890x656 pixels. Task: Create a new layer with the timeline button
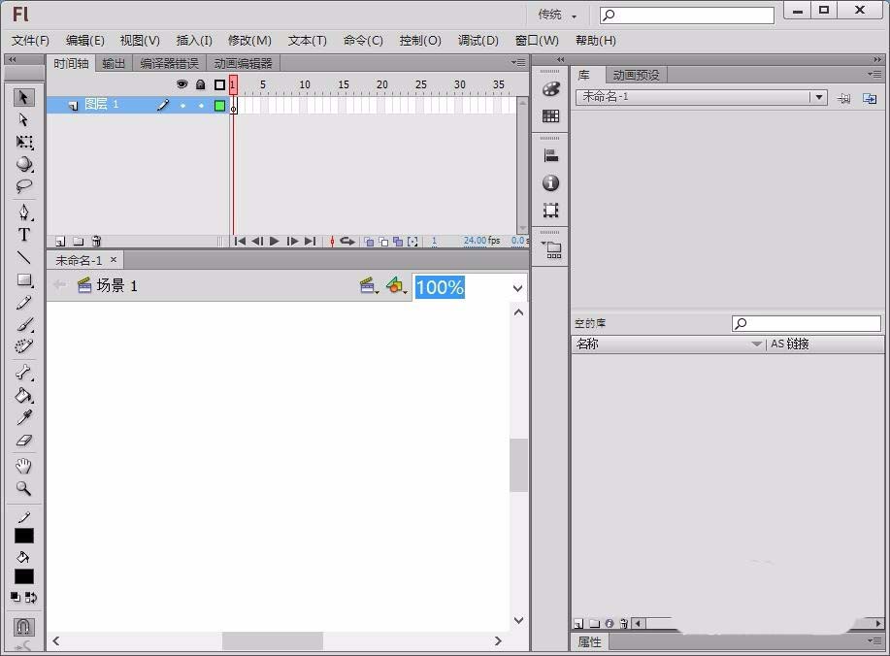click(60, 241)
